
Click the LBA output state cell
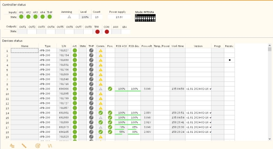click(126, 32)
